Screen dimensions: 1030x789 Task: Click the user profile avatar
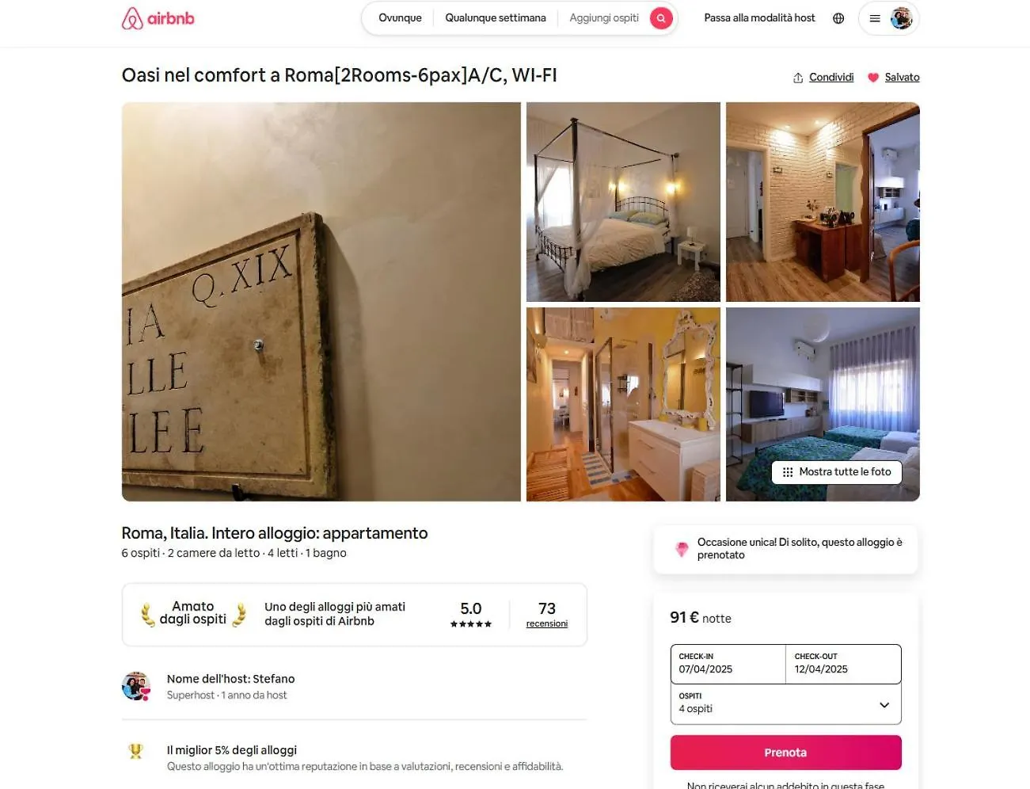pyautogui.click(x=901, y=18)
